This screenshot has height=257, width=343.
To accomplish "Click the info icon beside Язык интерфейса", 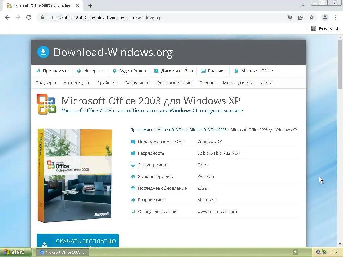I will pyautogui.click(x=133, y=177).
